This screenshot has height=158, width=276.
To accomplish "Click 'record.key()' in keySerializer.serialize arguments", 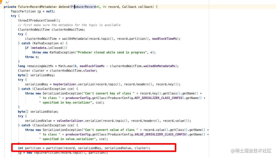I will click(x=166, y=84).
